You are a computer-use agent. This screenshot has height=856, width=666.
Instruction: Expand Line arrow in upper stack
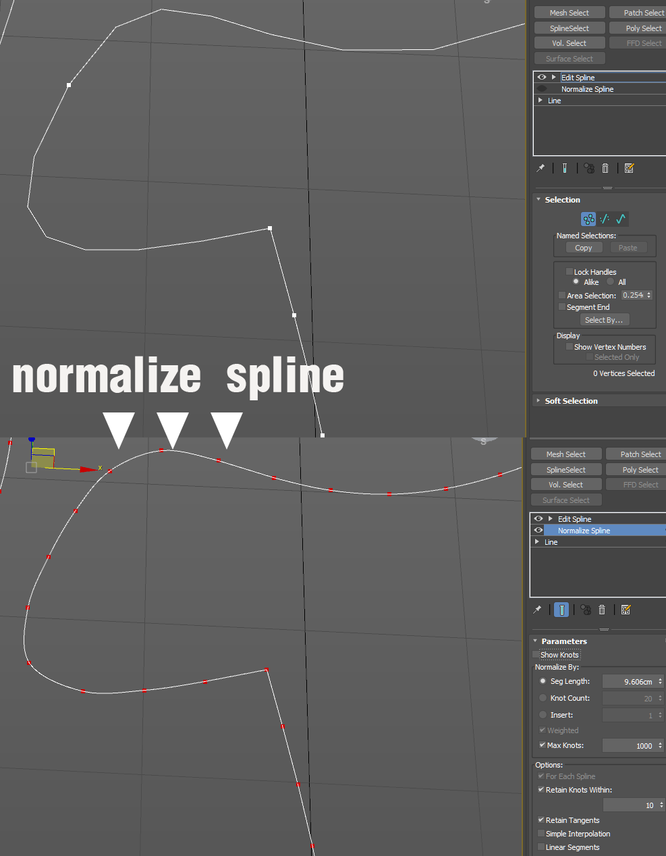(540, 100)
